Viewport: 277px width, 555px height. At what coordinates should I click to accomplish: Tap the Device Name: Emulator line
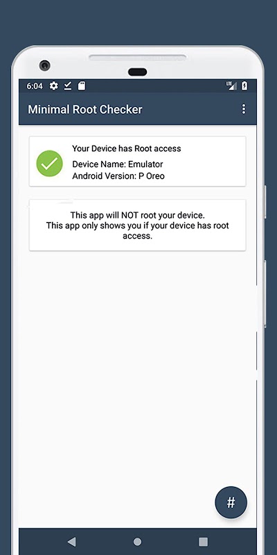tap(118, 164)
